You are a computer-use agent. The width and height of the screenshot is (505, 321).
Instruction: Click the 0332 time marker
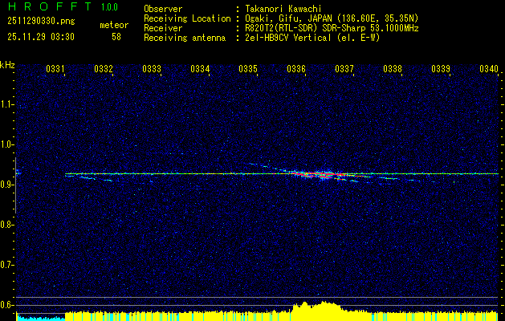[104, 69]
